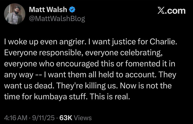Click the blue verified checkmark badge

tap(72, 10)
